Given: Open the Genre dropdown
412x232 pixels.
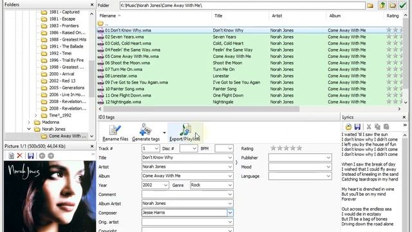Looking at the screenshot, I should pyautogui.click(x=230, y=185).
